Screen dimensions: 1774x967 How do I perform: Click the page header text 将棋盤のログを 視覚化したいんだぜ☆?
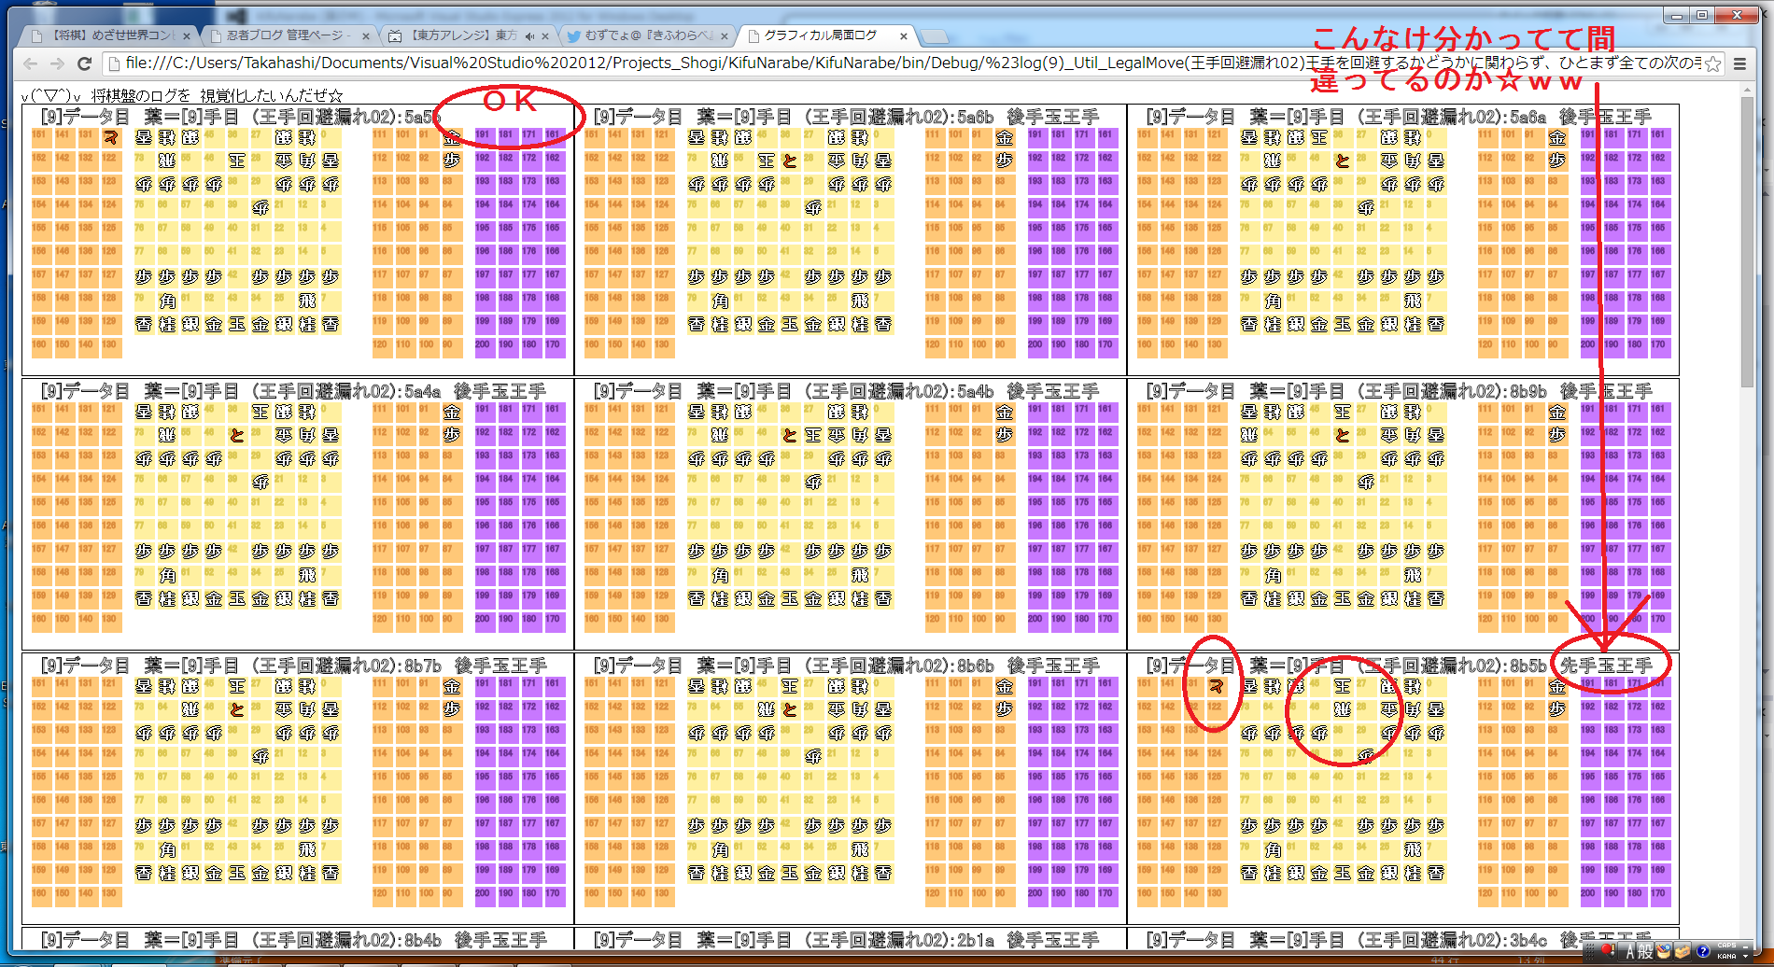coord(217,95)
